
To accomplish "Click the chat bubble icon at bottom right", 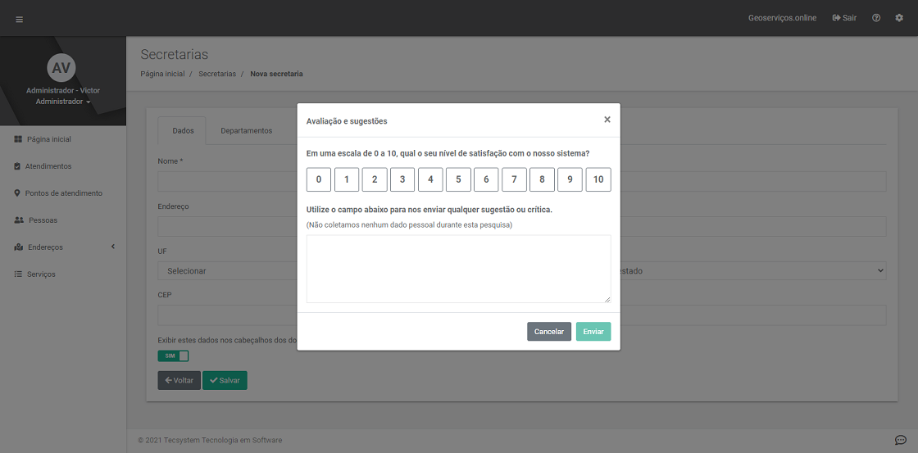I will (900, 440).
